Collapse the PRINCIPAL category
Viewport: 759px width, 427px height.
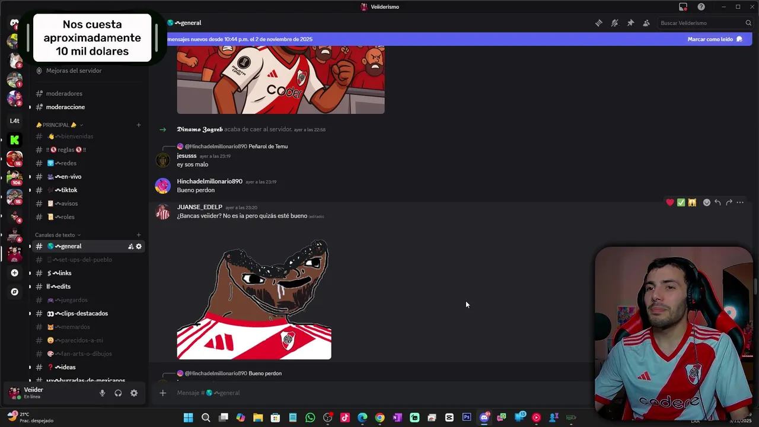coord(59,125)
